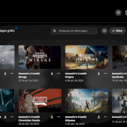127x127 pixels.
Task: Open more options for Assassin's Creed Origins
Action: 105,73
